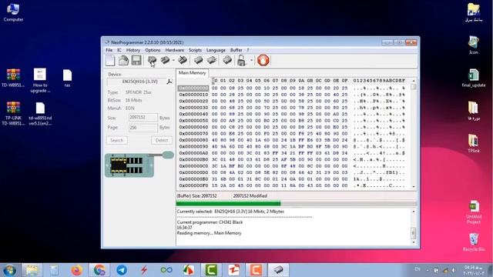Click '2097152 Modified' status text
The height and width of the screenshot is (277, 493).
click(250, 196)
